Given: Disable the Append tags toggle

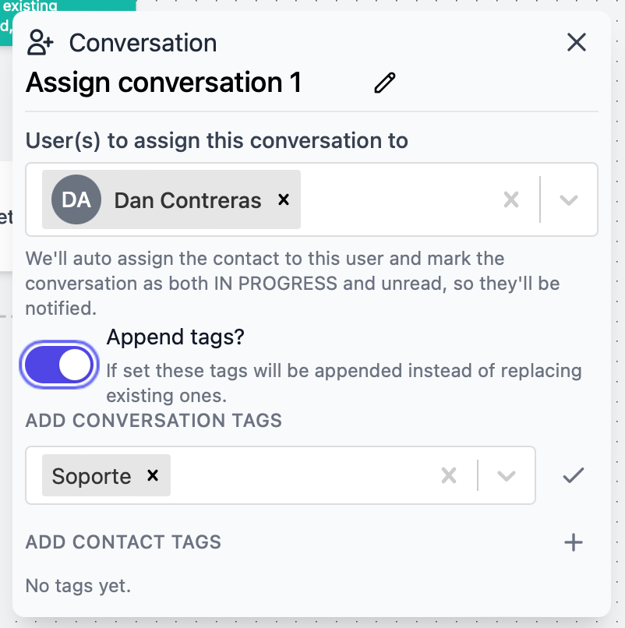Looking at the screenshot, I should point(59,364).
